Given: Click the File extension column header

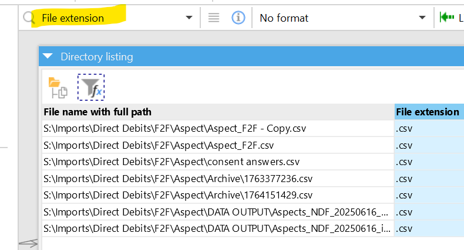Looking at the screenshot, I should (428, 112).
